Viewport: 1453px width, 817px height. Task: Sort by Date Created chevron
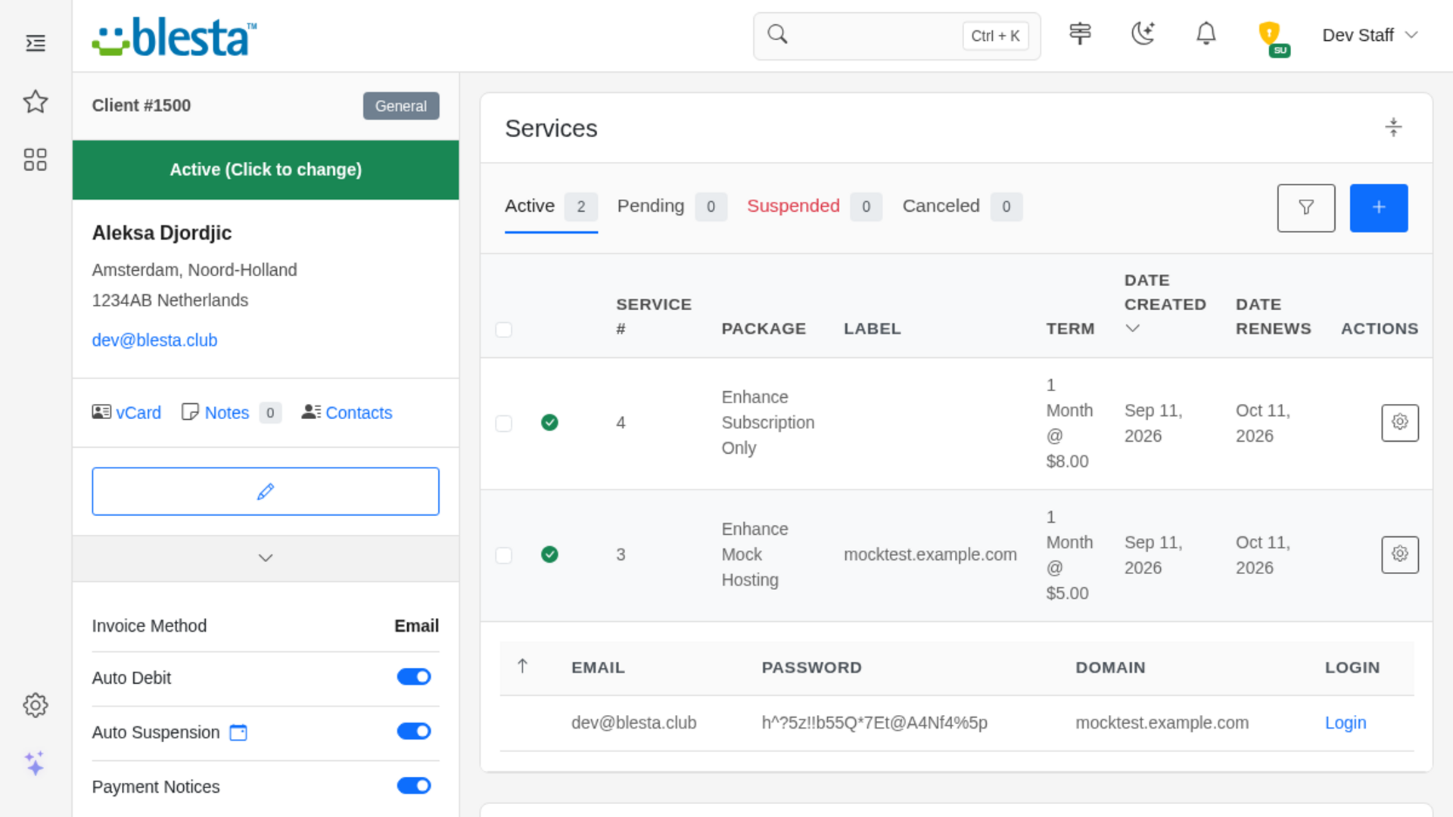point(1132,328)
